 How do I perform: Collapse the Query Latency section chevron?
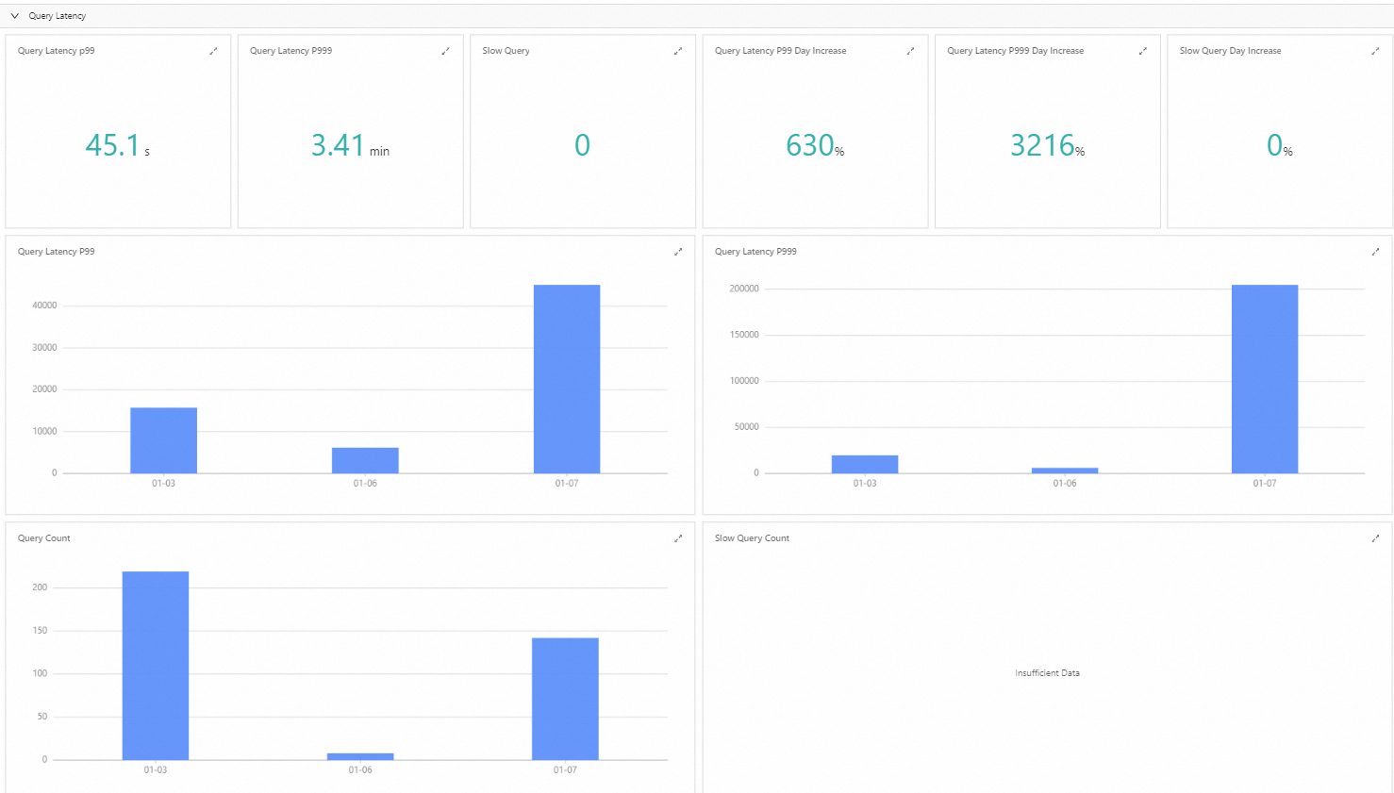pos(14,16)
